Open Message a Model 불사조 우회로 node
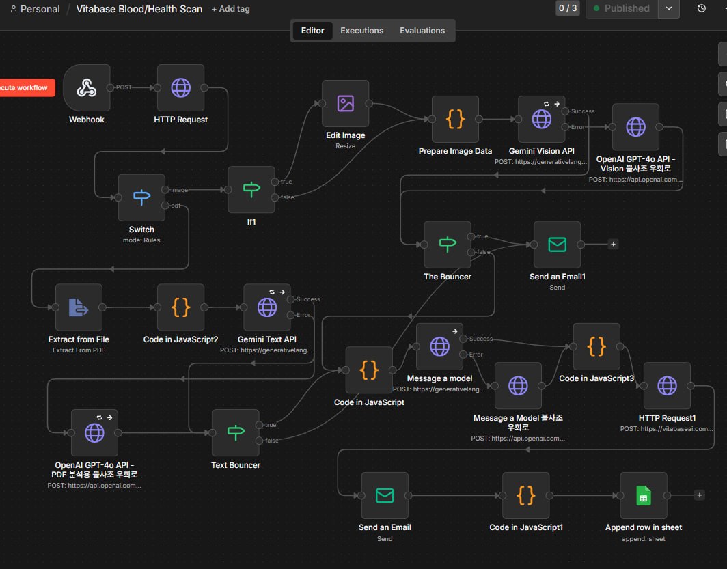The image size is (727, 569). [x=518, y=385]
